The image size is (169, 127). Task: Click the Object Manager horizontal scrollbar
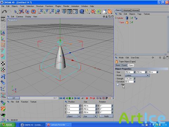pos(141,54)
